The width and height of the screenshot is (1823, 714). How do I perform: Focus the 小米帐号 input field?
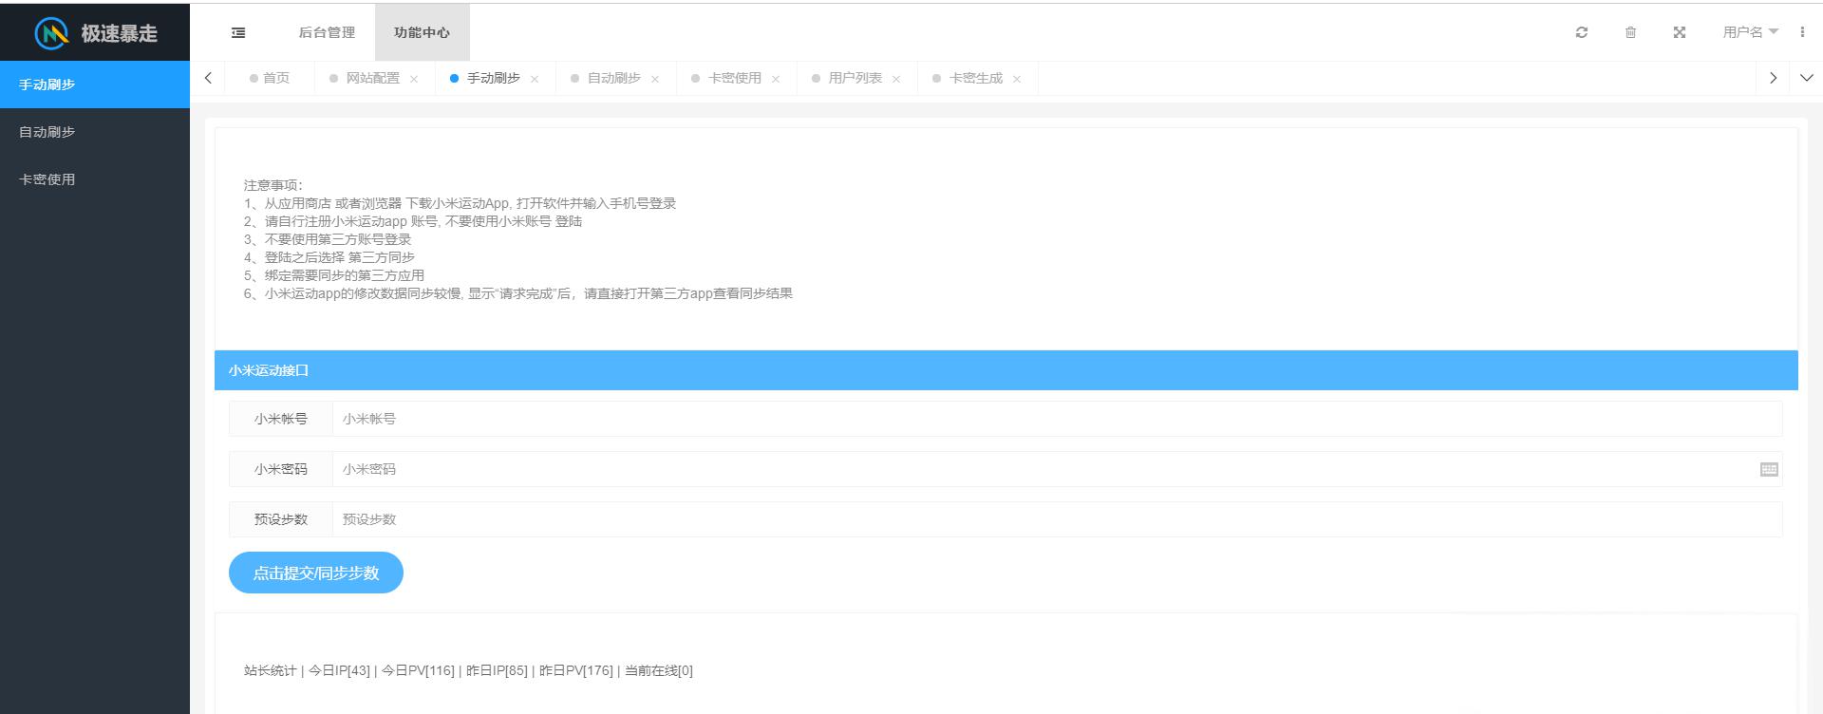pyautogui.click(x=1057, y=419)
